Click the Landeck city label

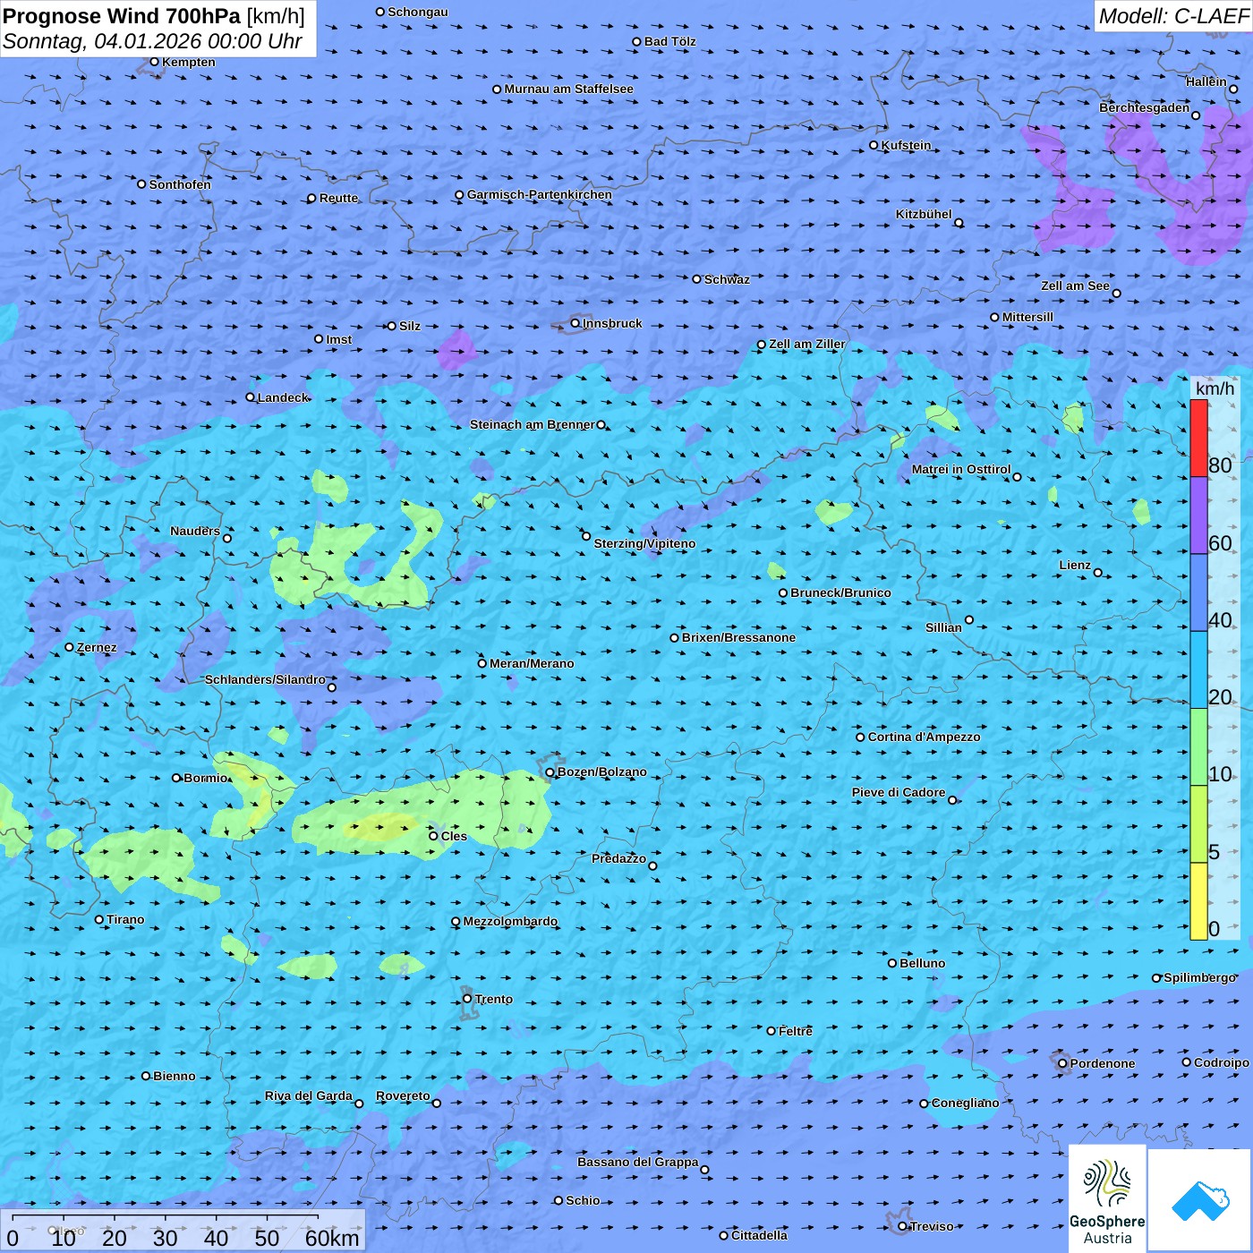282,397
